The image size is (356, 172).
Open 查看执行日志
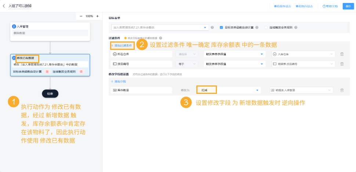click(x=304, y=6)
